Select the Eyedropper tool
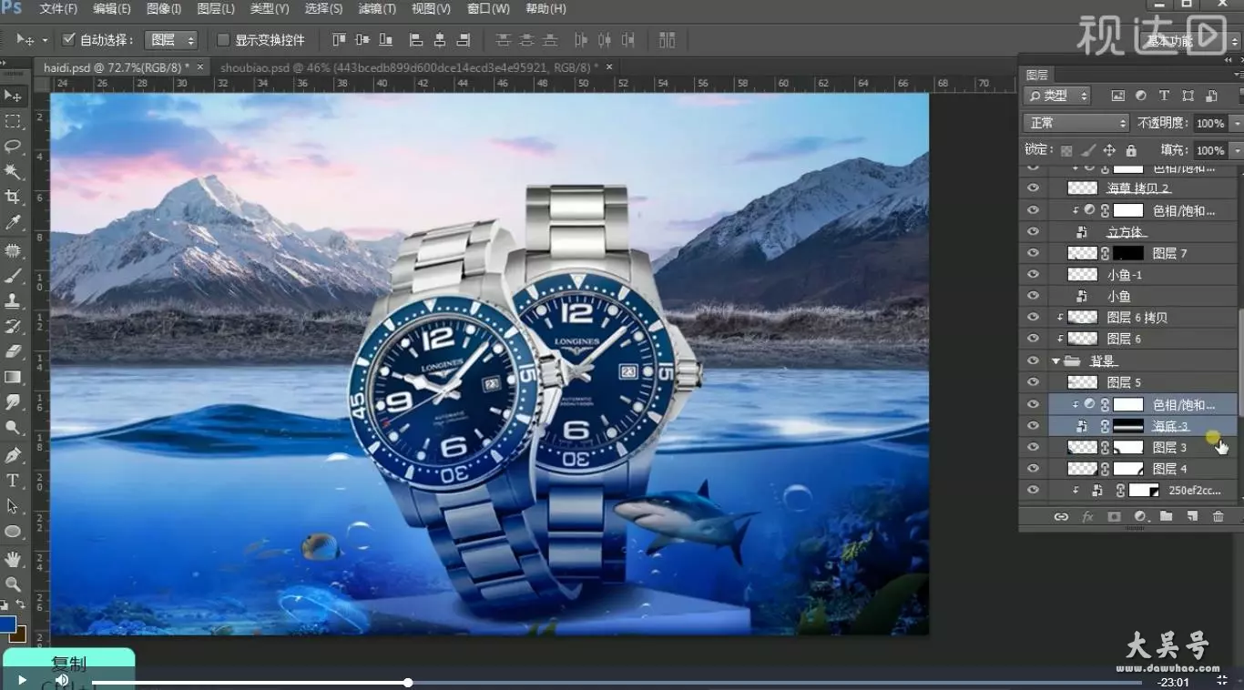Screen dimensions: 1244x690 pyautogui.click(x=13, y=223)
